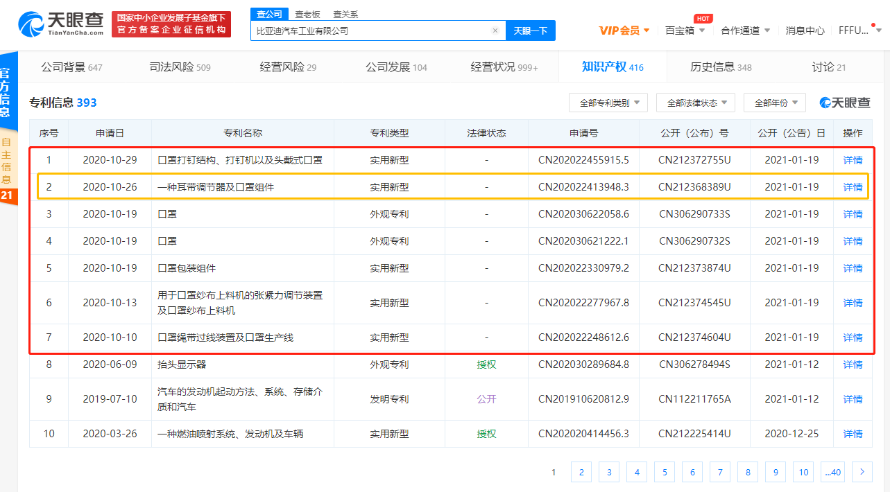890x492 pixels.
Task: Open the VIP会员 dropdown
Action: [x=624, y=30]
